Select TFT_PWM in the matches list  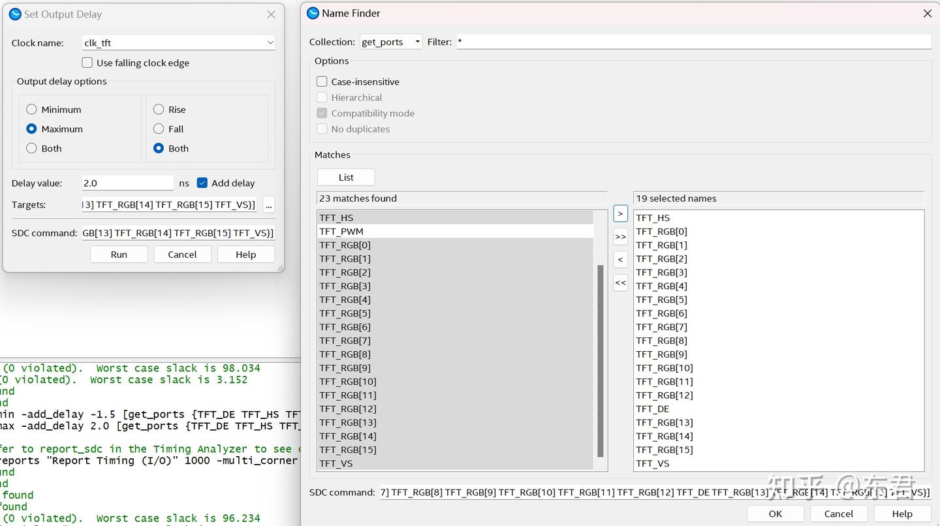[x=341, y=232]
